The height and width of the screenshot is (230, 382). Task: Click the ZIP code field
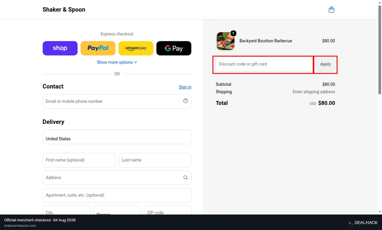pos(168,210)
